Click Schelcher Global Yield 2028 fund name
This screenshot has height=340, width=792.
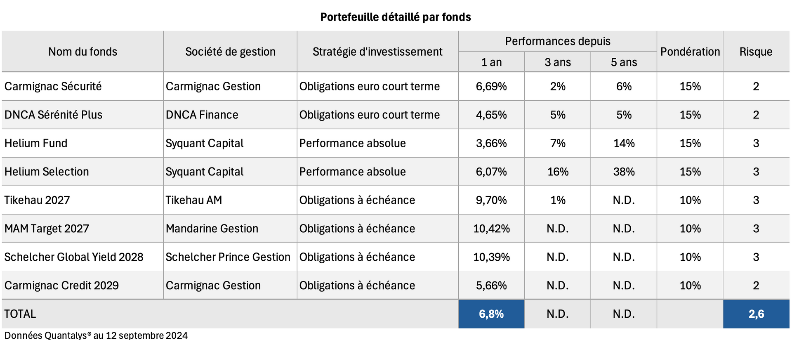click(x=74, y=257)
